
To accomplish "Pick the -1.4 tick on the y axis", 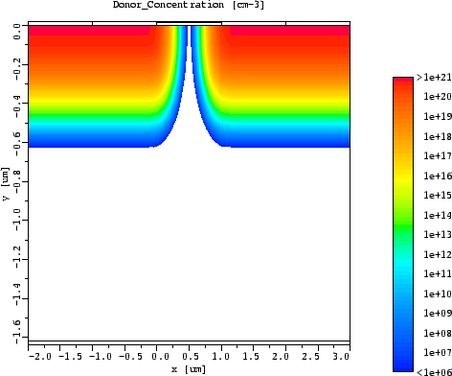I will point(17,295).
